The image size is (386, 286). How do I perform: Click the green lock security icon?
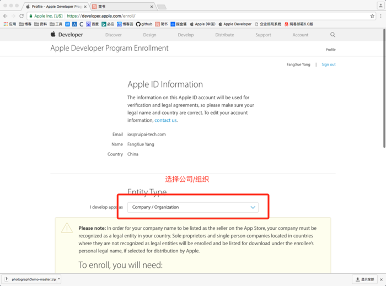click(x=31, y=16)
